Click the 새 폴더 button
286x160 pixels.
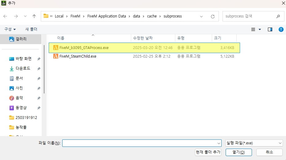click(x=31, y=29)
